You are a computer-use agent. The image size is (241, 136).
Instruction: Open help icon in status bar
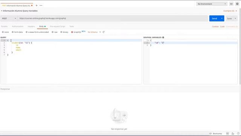point(238,133)
